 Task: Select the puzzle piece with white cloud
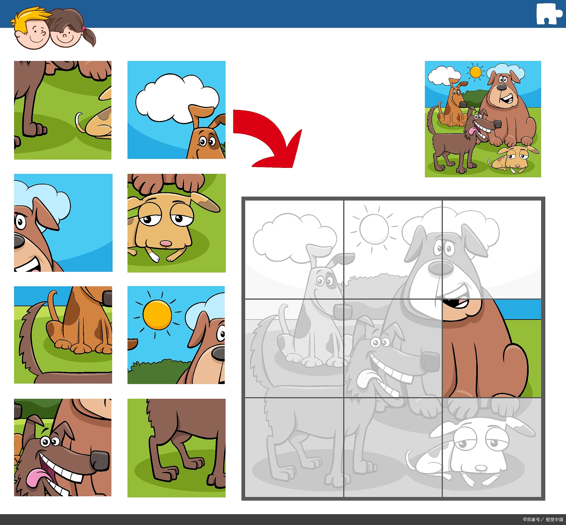click(x=176, y=110)
